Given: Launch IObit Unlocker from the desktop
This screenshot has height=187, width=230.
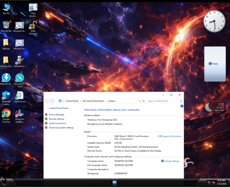Looking at the screenshot, I should [x=33, y=28].
